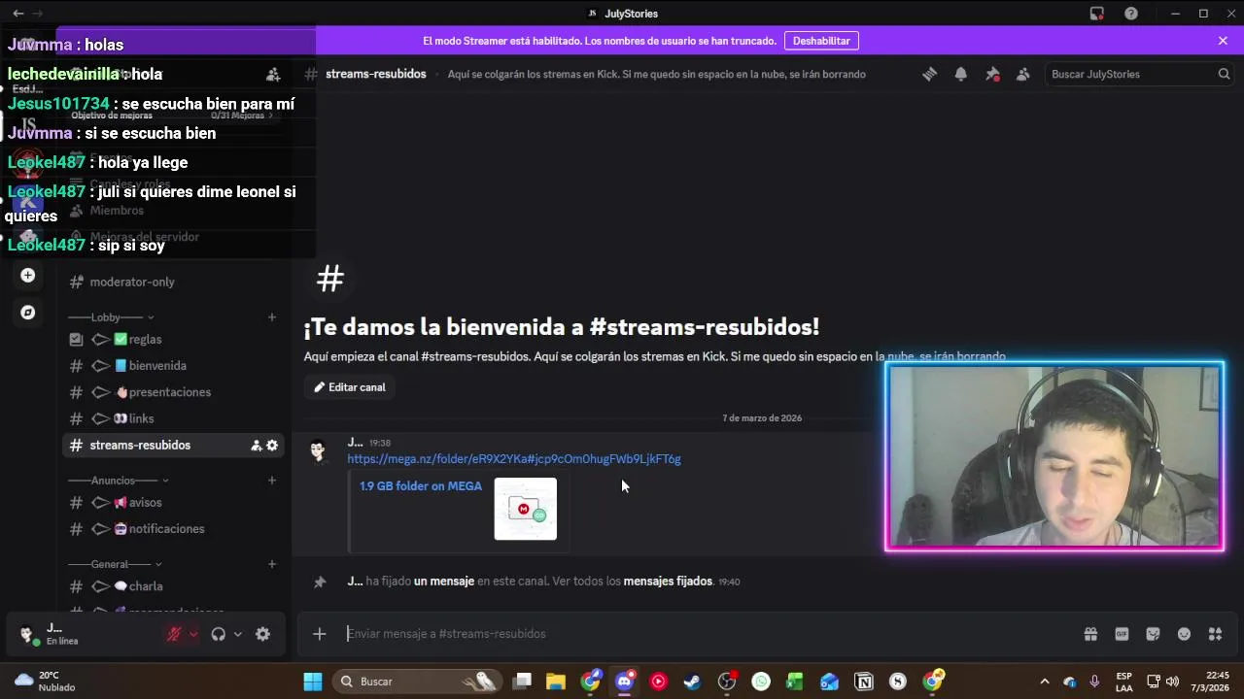Open Excel from the taskbar
The width and height of the screenshot is (1244, 699).
click(795, 682)
